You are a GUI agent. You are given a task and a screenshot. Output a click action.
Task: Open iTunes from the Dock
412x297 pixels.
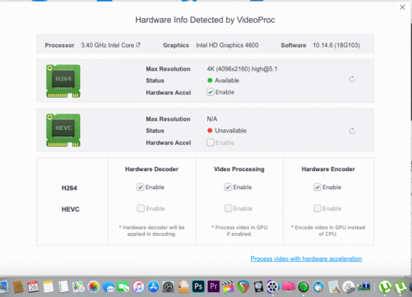click(138, 287)
